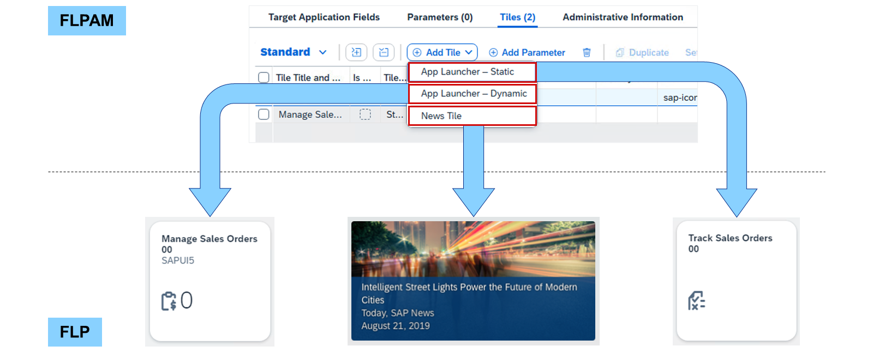Click the sap-icon cell text
Viewport: 873px width, 352px height.
tap(680, 98)
